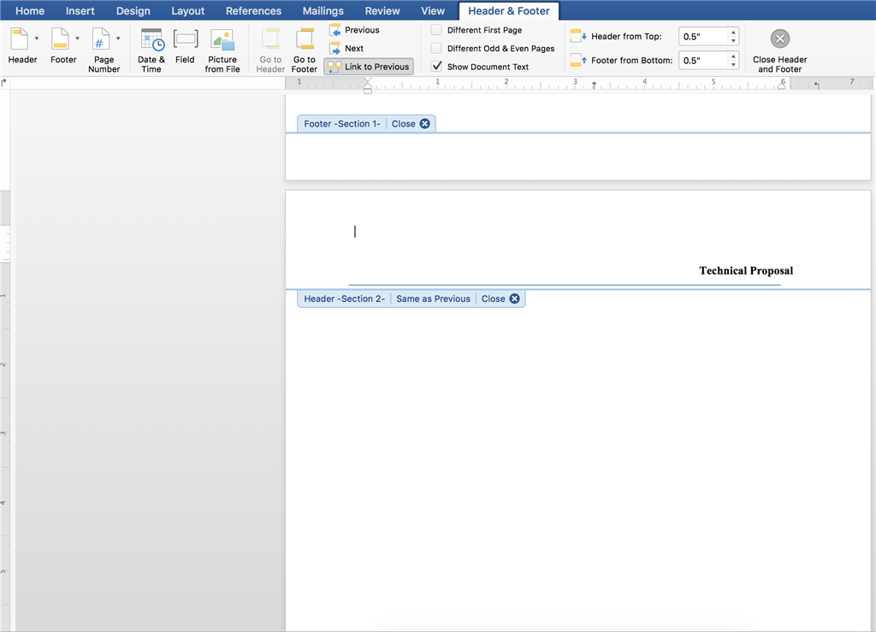Decrease Footer from Bottom value
The width and height of the screenshot is (876, 632).
(733, 65)
